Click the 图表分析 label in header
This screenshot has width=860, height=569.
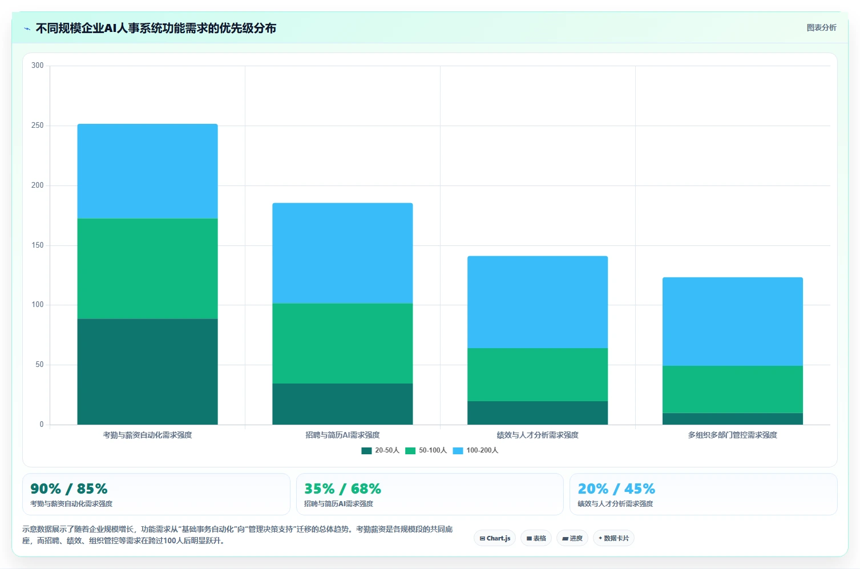click(821, 28)
